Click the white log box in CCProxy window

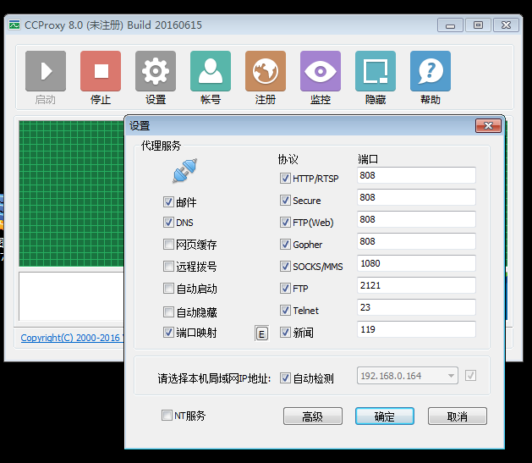coord(72,296)
